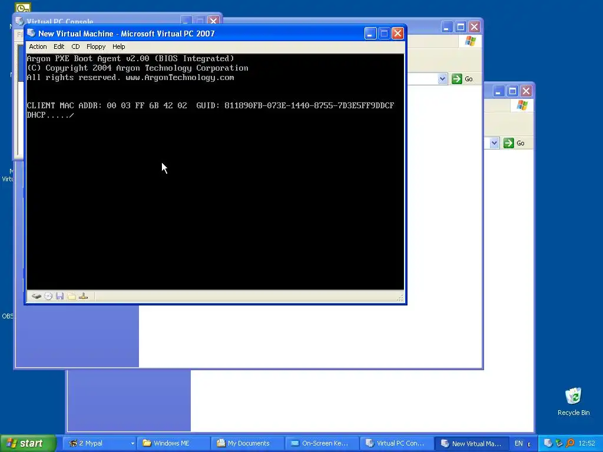This screenshot has width=603, height=452.
Task: Switch to Virtual PC Console taskbar button
Action: [x=397, y=443]
